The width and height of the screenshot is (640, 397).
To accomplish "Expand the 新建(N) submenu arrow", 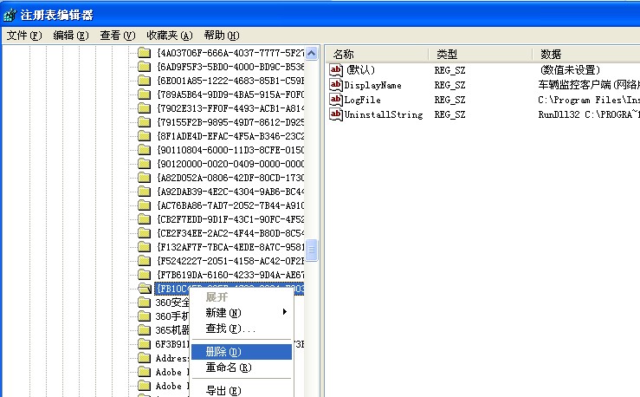I will tap(284, 312).
